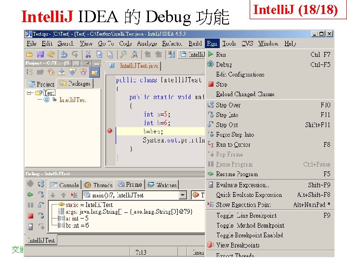The height and width of the screenshot is (260, 347).
Task: Switch to the Project tab
Action: coord(41,84)
